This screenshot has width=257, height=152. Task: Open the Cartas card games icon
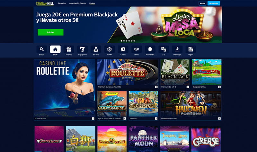pos(123,49)
